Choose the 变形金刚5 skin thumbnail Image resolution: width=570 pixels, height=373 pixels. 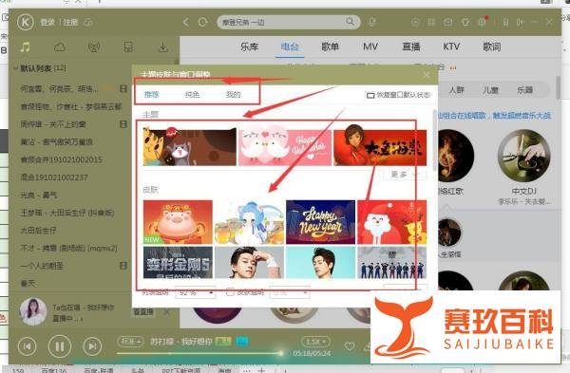click(178, 263)
